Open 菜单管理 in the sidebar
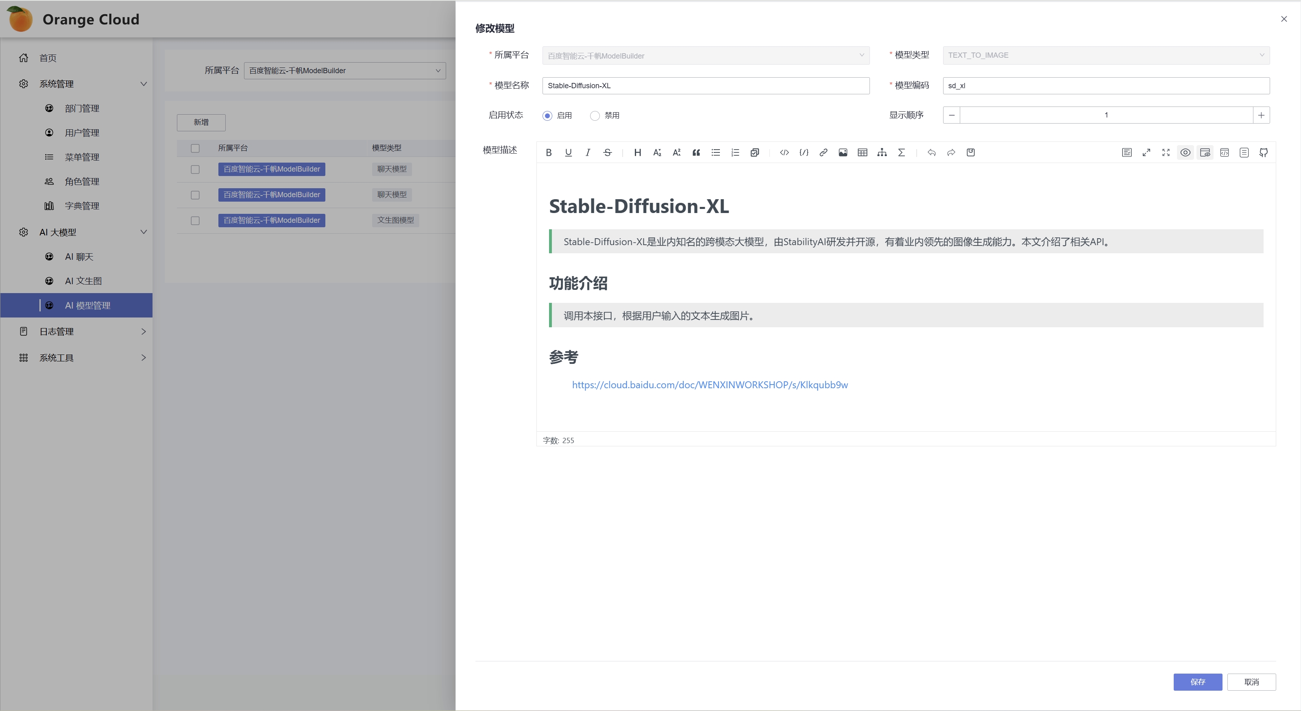The height and width of the screenshot is (711, 1301). [76, 157]
